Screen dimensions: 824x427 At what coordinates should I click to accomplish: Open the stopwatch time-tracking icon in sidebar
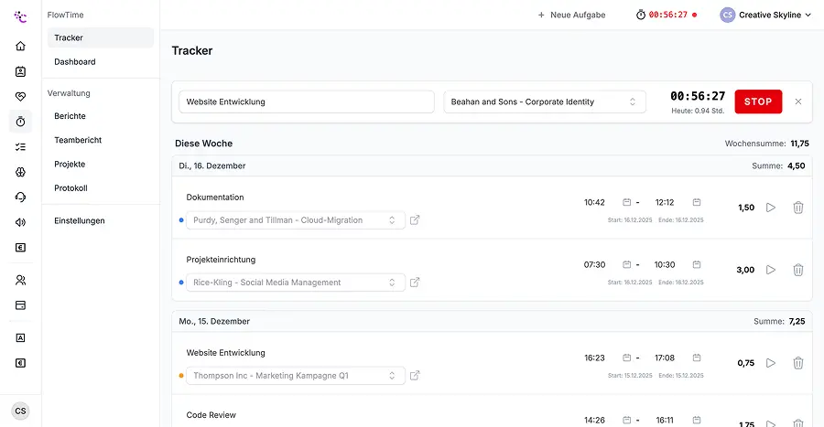coord(20,122)
